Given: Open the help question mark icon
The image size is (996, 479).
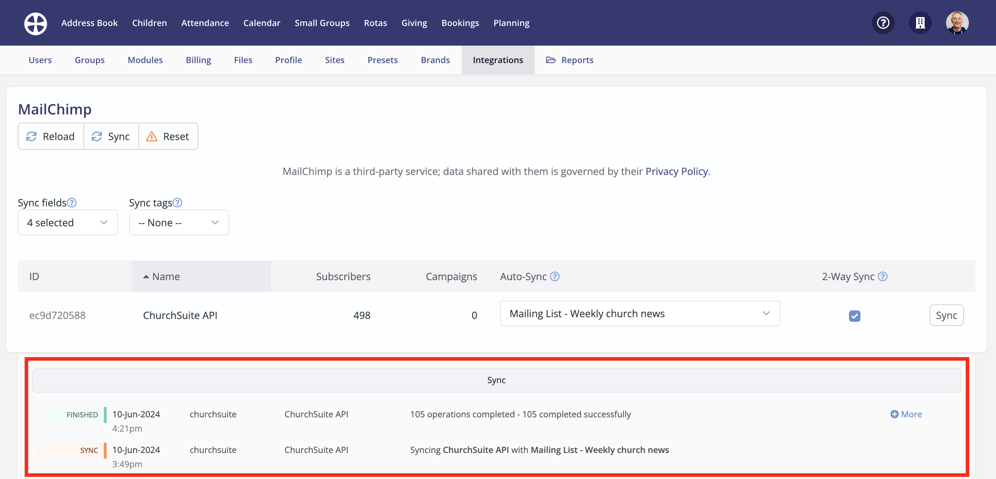Looking at the screenshot, I should point(883,23).
